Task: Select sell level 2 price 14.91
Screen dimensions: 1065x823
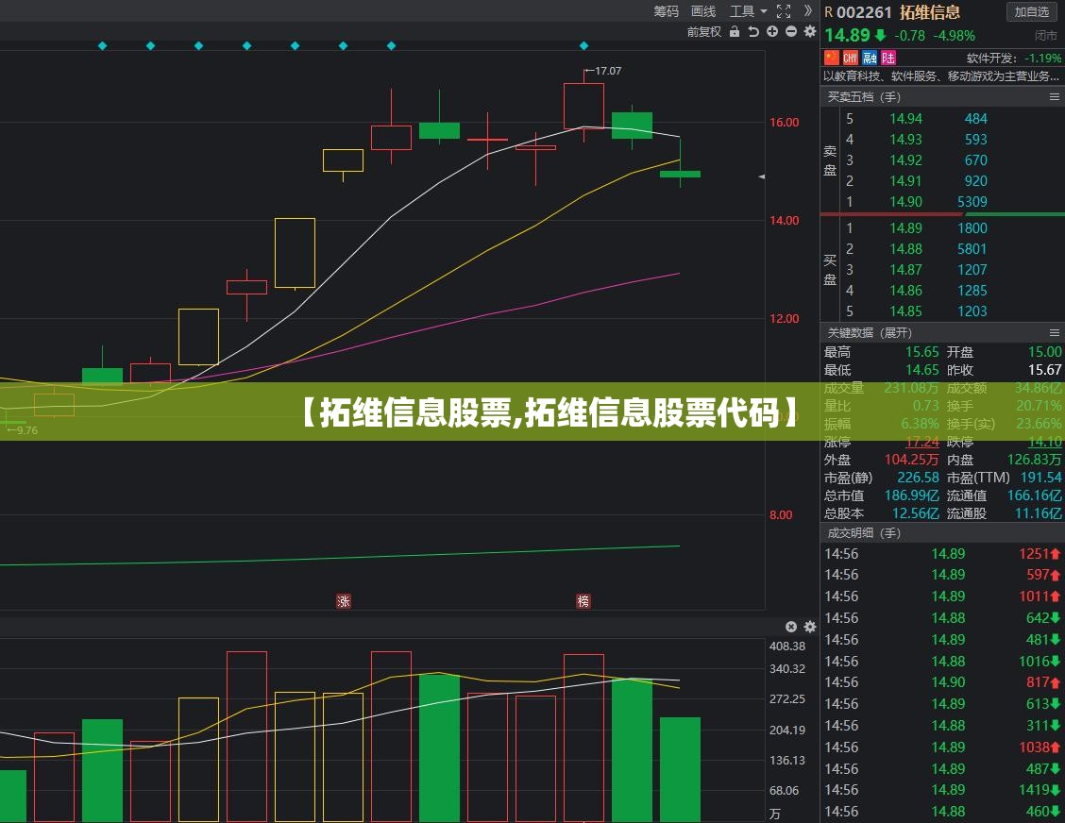Action: 906,181
